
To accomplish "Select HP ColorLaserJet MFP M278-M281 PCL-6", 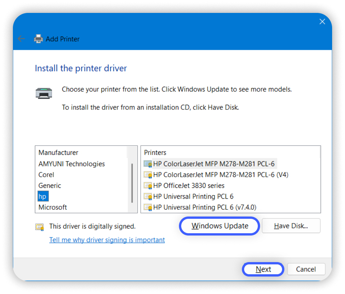I will tap(214, 164).
